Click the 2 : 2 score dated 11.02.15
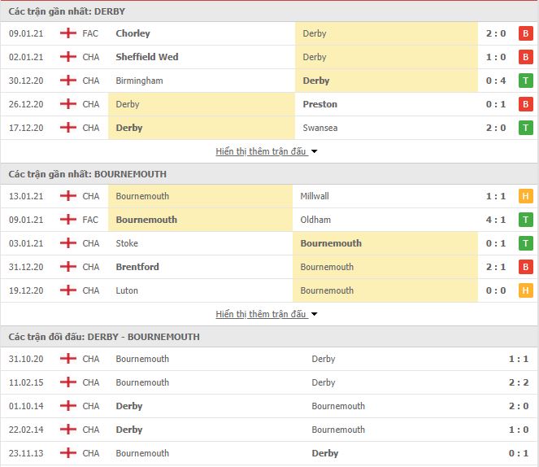Image resolution: width=539 pixels, height=467 pixels. tap(519, 382)
